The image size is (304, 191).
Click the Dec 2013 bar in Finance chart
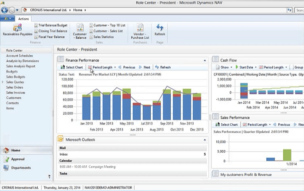[x=197, y=107]
